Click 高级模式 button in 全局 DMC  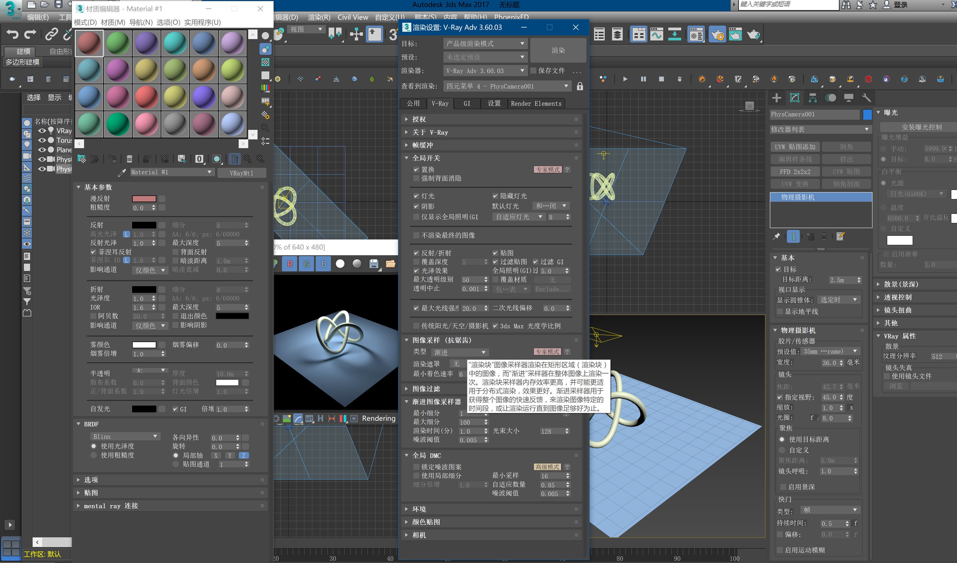click(x=548, y=467)
